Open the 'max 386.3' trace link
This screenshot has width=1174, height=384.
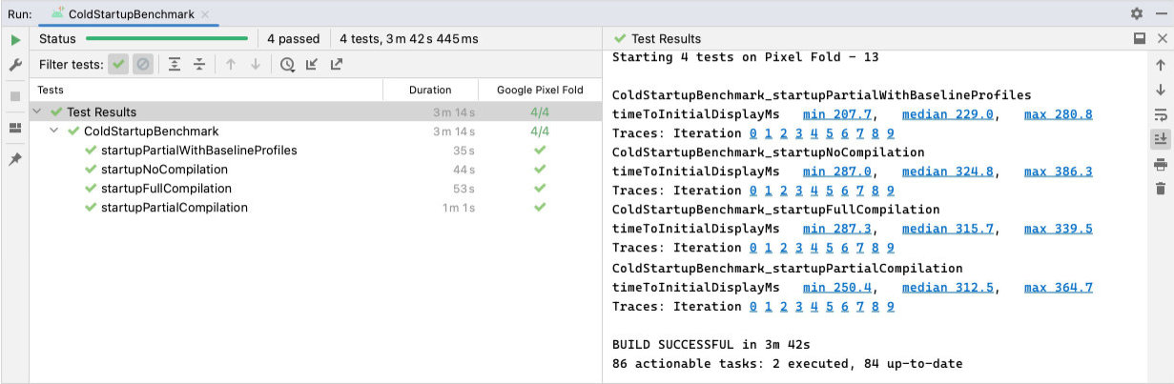click(x=1058, y=172)
